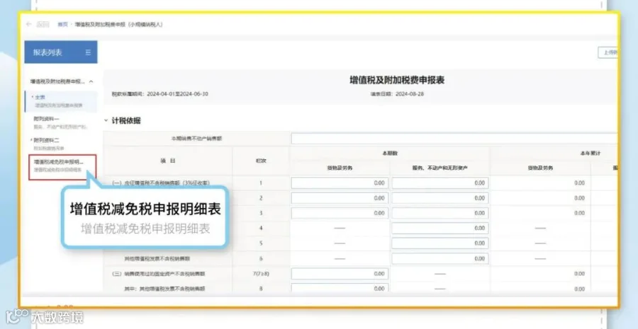Click row 1 货物及劳务 amount field

(340, 183)
